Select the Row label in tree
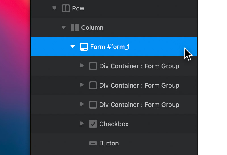This screenshot has width=227, height=155. click(78, 9)
